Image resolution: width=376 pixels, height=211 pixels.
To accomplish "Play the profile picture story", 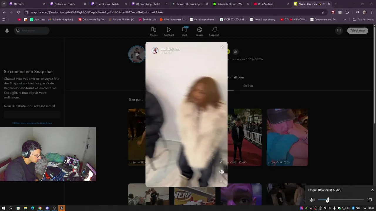I will pyautogui.click(x=137, y=54).
